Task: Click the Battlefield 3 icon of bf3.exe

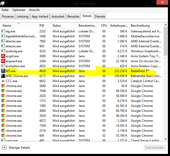Action: pyautogui.click(x=3, y=71)
